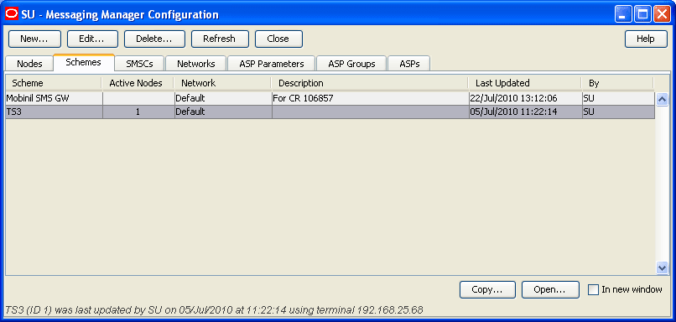
Task: Click the scrollbar down arrow
Action: 662,267
